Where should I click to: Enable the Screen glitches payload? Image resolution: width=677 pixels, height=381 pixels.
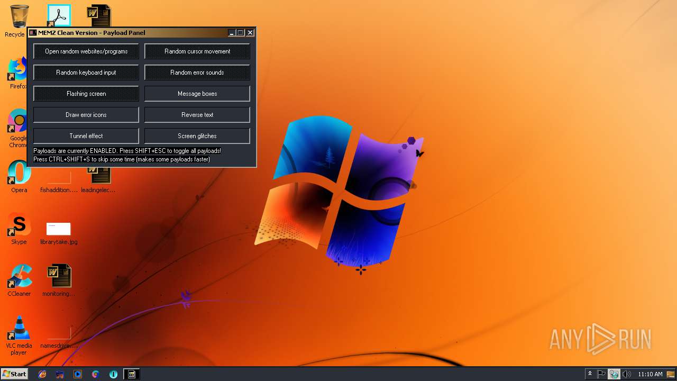point(197,136)
